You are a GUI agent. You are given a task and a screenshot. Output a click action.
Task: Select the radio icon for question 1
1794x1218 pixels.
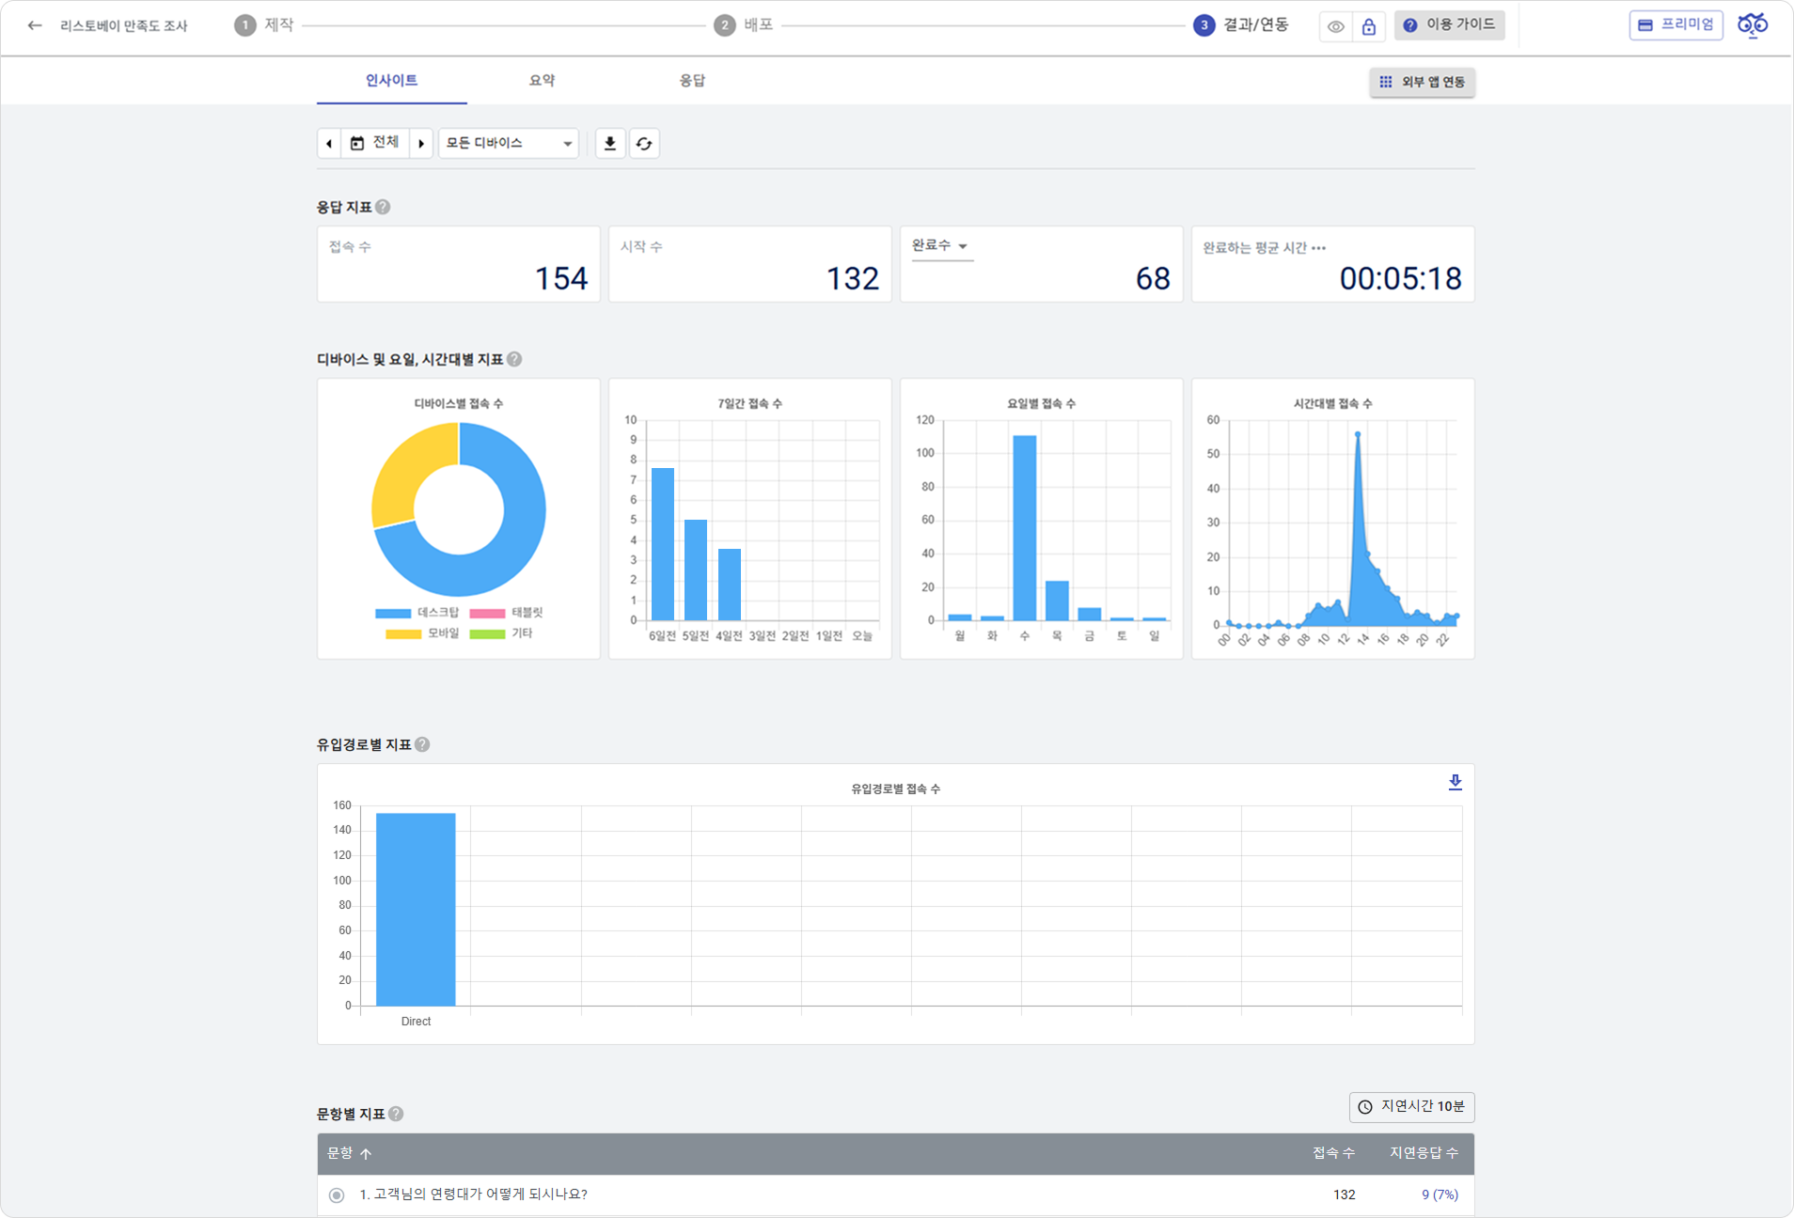(337, 1195)
